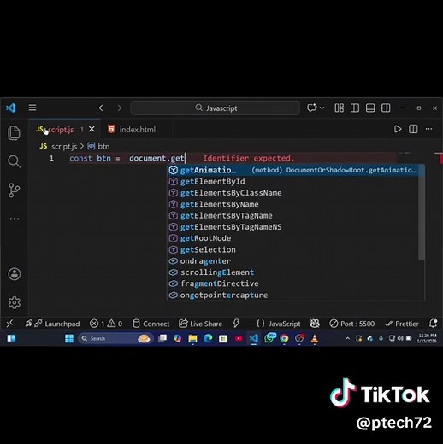Open the hamburger application menu
The height and width of the screenshot is (444, 443).
tap(32, 108)
